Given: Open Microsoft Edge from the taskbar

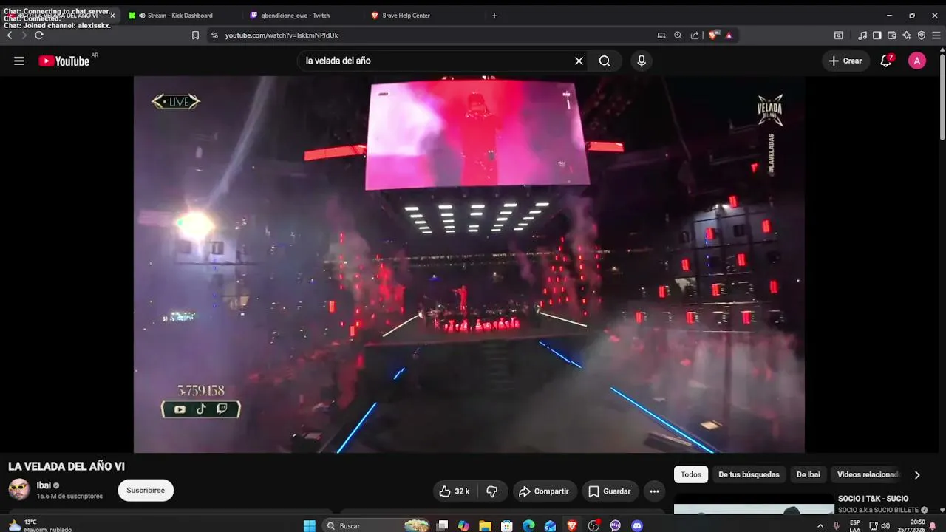Looking at the screenshot, I should click(x=528, y=525).
